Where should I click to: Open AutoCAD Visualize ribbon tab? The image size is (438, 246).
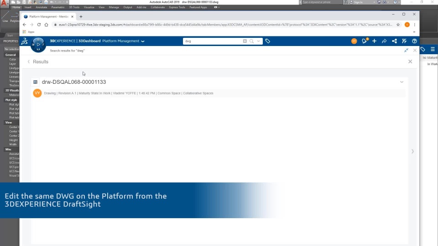click(89, 7)
